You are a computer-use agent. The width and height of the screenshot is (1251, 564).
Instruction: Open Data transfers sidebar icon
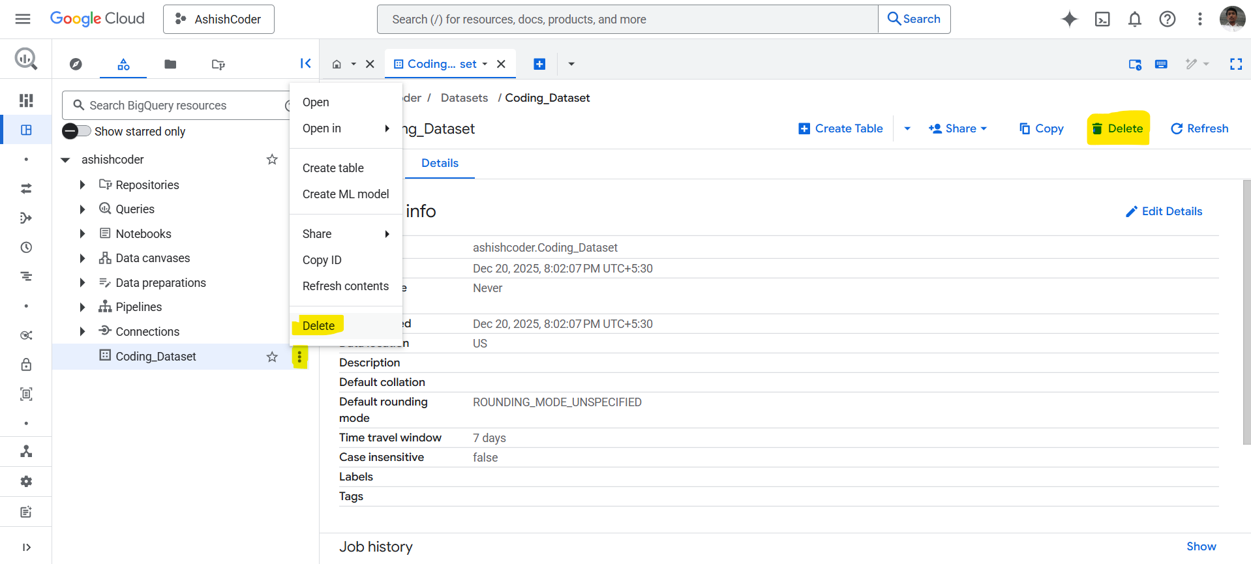[x=26, y=188]
